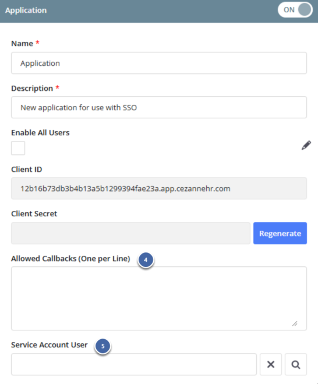Click the step 4 badge marker

(146, 259)
